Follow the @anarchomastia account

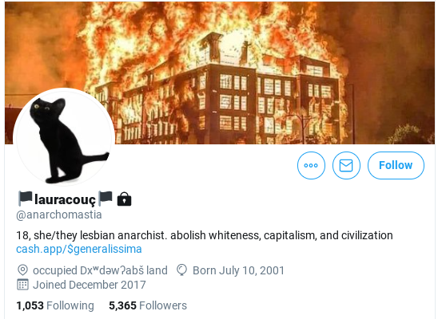(396, 165)
